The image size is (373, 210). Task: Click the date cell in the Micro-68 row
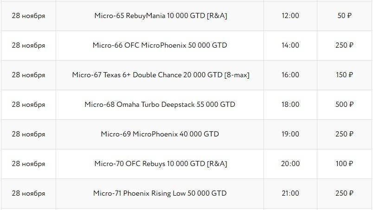coord(28,105)
